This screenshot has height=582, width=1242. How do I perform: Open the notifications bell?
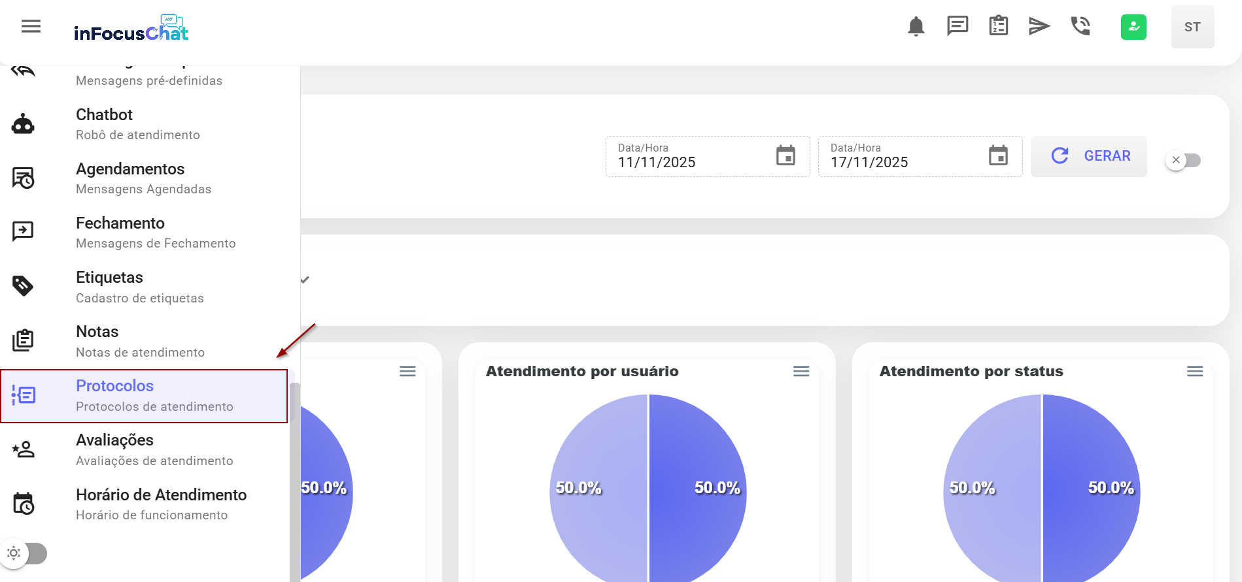click(916, 26)
